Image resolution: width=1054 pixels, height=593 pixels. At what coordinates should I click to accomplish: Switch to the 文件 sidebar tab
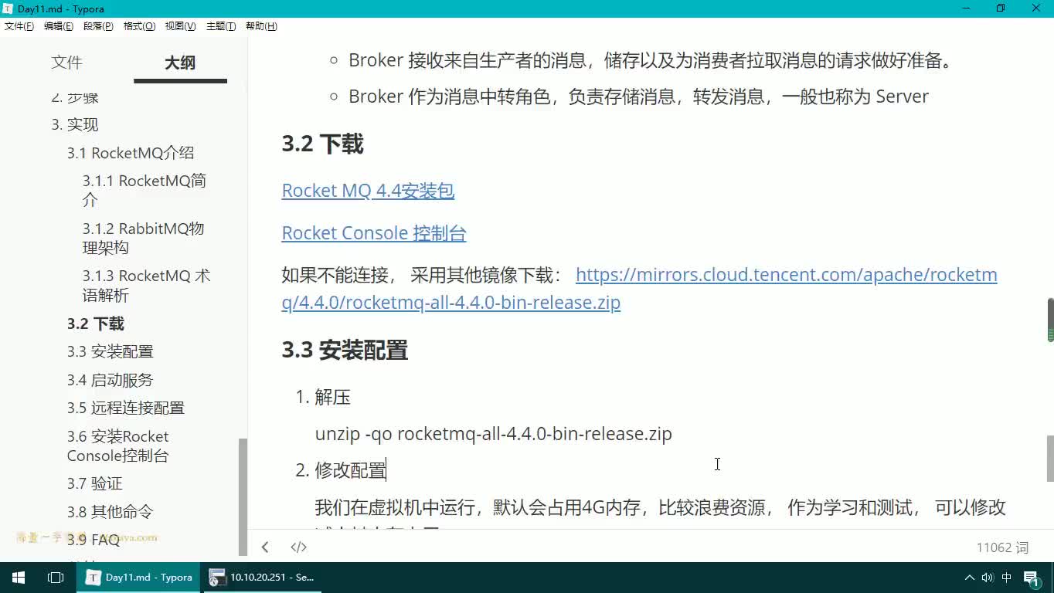pos(66,63)
